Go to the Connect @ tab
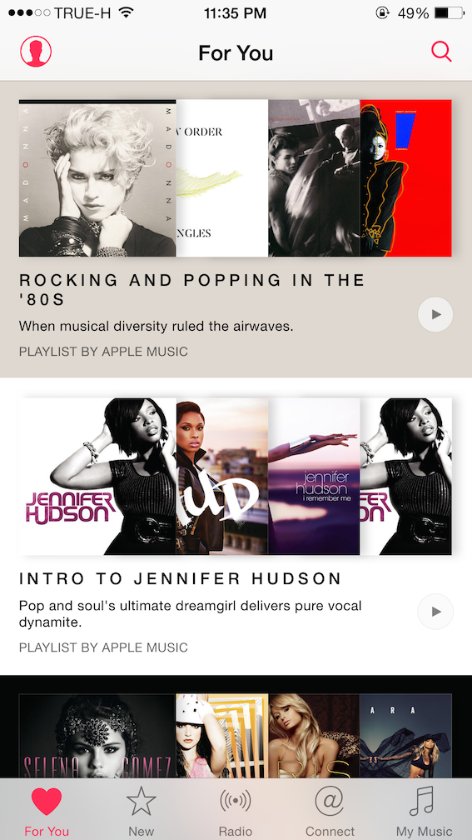The width and height of the screenshot is (472, 840). (330, 811)
